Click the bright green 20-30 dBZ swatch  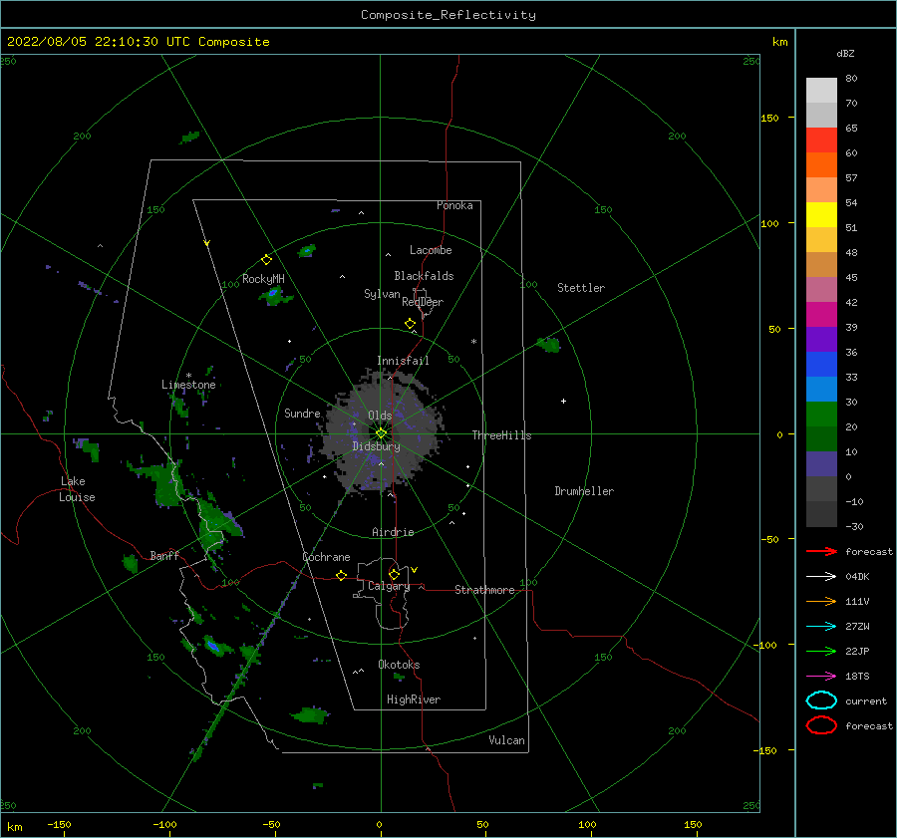pyautogui.click(x=821, y=415)
